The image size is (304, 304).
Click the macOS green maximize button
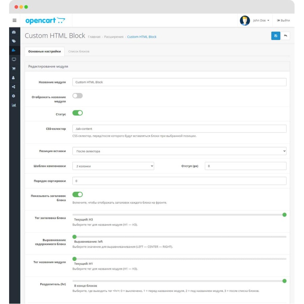26,7
